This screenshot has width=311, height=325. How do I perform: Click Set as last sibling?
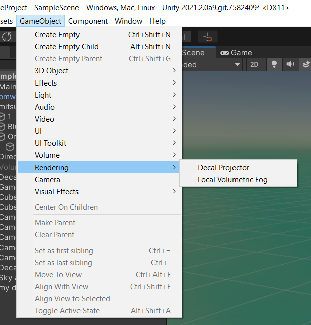point(99,263)
